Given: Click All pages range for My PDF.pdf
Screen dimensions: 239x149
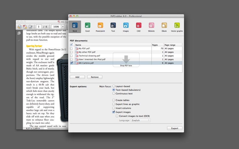Looking at the screenshot, I should click(x=169, y=49).
